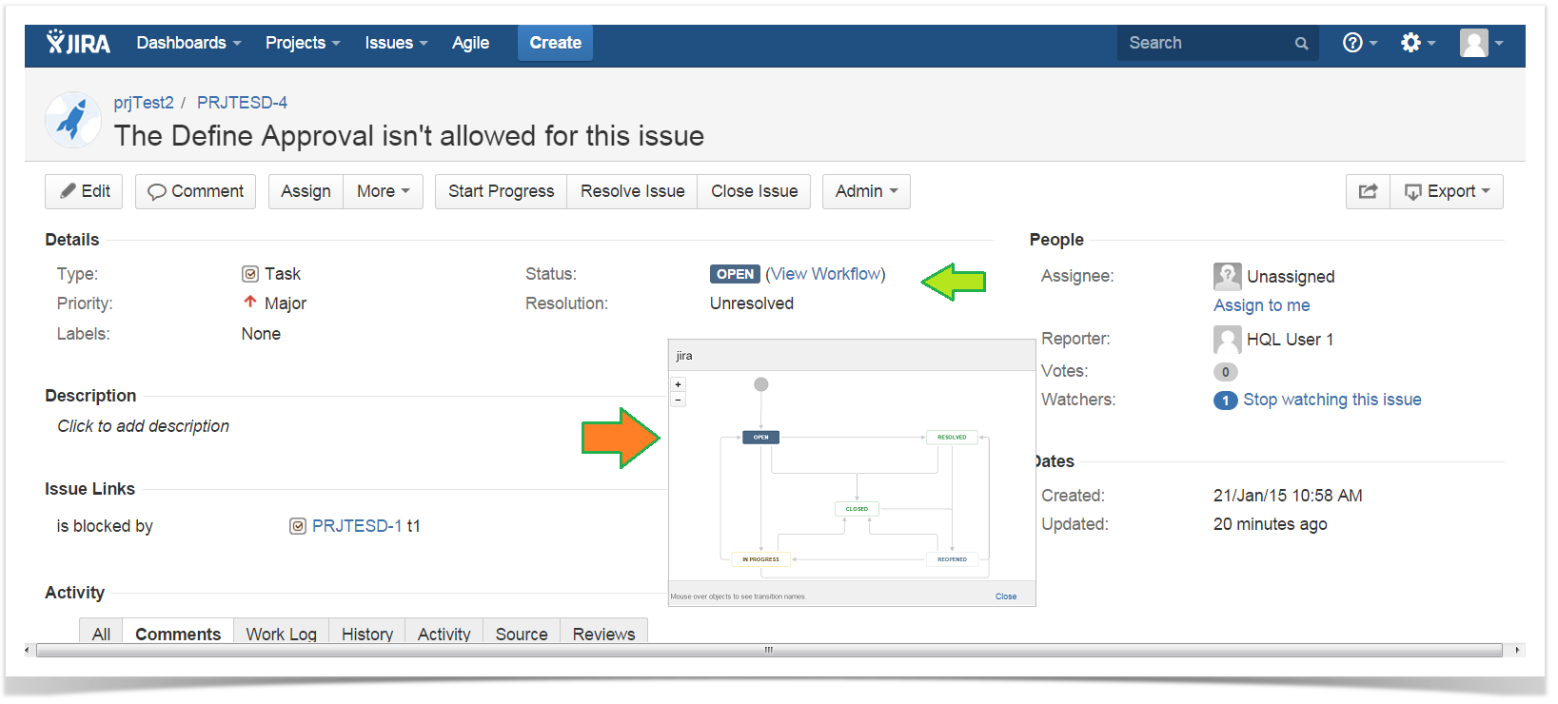Click the prjTest2 project rocket avatar

coord(73,120)
